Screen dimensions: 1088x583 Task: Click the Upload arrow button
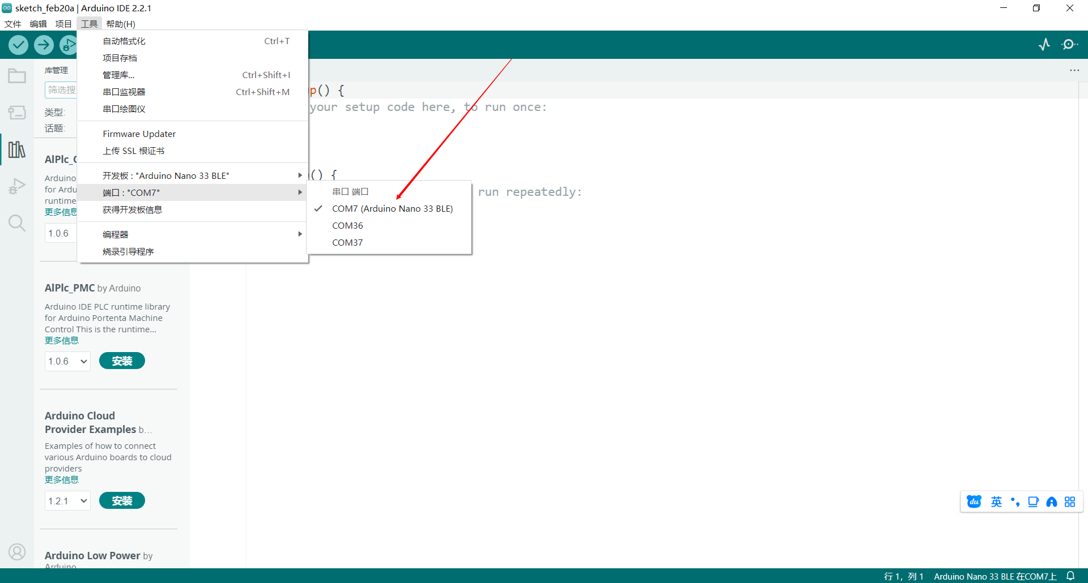point(44,45)
